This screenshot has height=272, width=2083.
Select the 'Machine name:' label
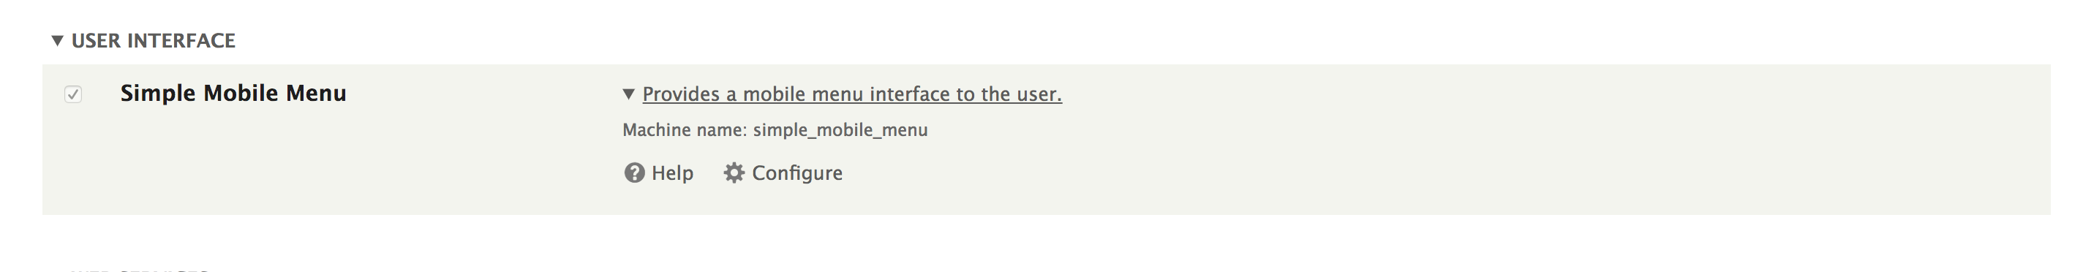[685, 130]
